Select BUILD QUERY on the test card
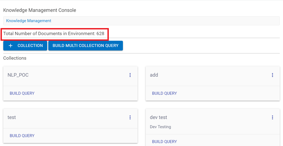The height and width of the screenshot is (146, 283). (22, 136)
